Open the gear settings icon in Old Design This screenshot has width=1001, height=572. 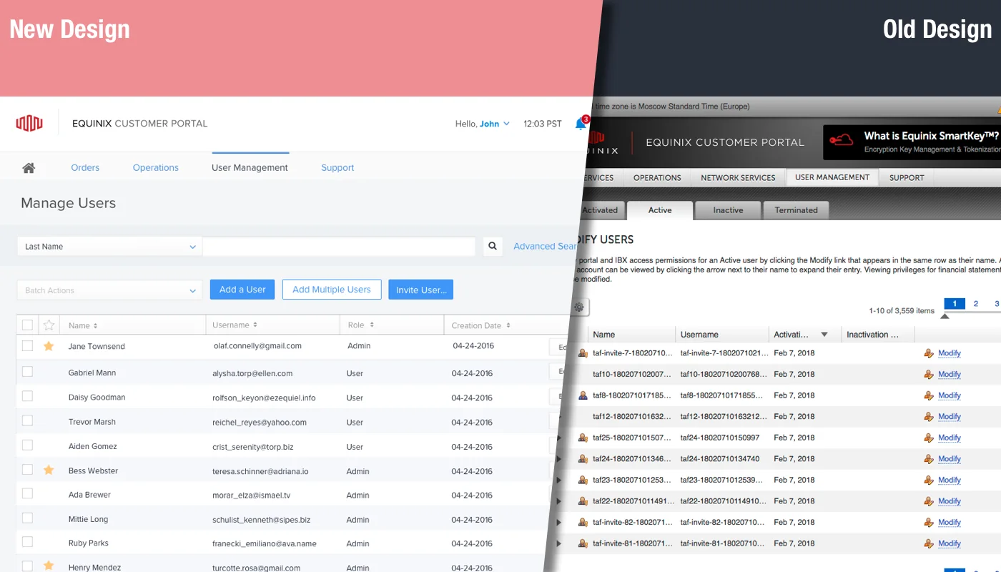coord(579,307)
